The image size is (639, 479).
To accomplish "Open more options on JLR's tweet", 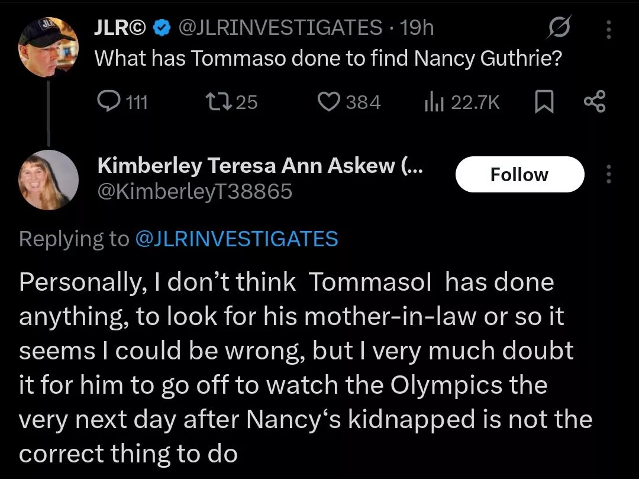I will [610, 28].
